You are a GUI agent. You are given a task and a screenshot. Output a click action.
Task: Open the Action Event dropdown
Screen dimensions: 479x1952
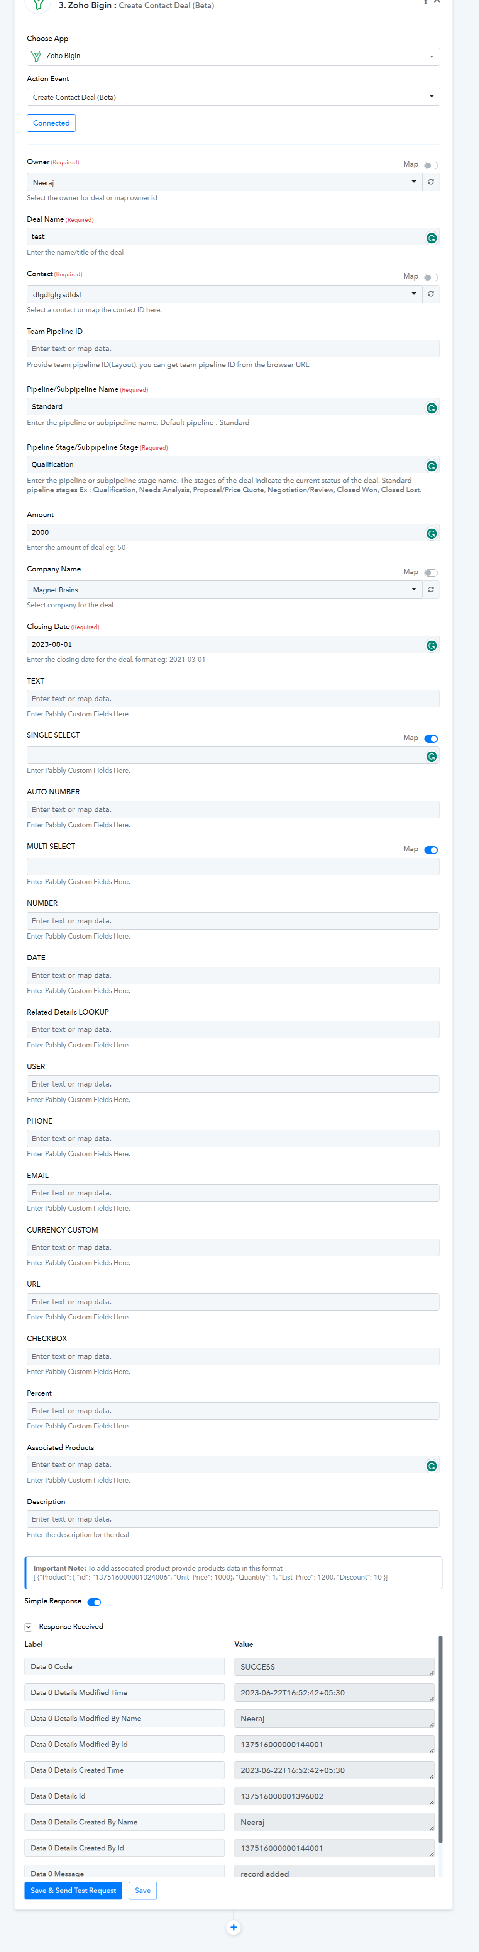(x=233, y=97)
